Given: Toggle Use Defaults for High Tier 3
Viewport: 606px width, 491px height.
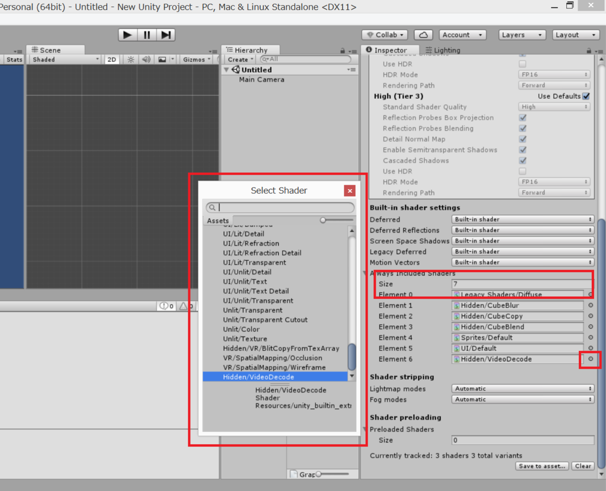Looking at the screenshot, I should pos(586,96).
